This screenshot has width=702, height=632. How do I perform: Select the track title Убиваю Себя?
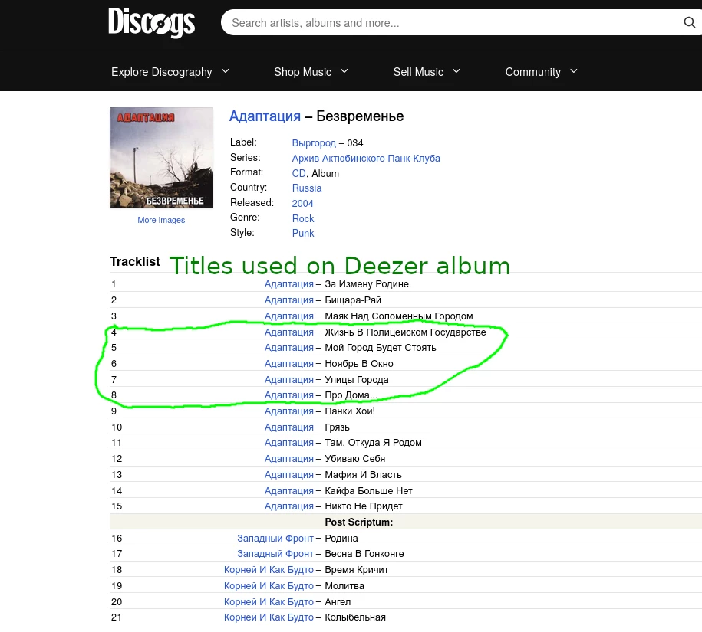354,459
